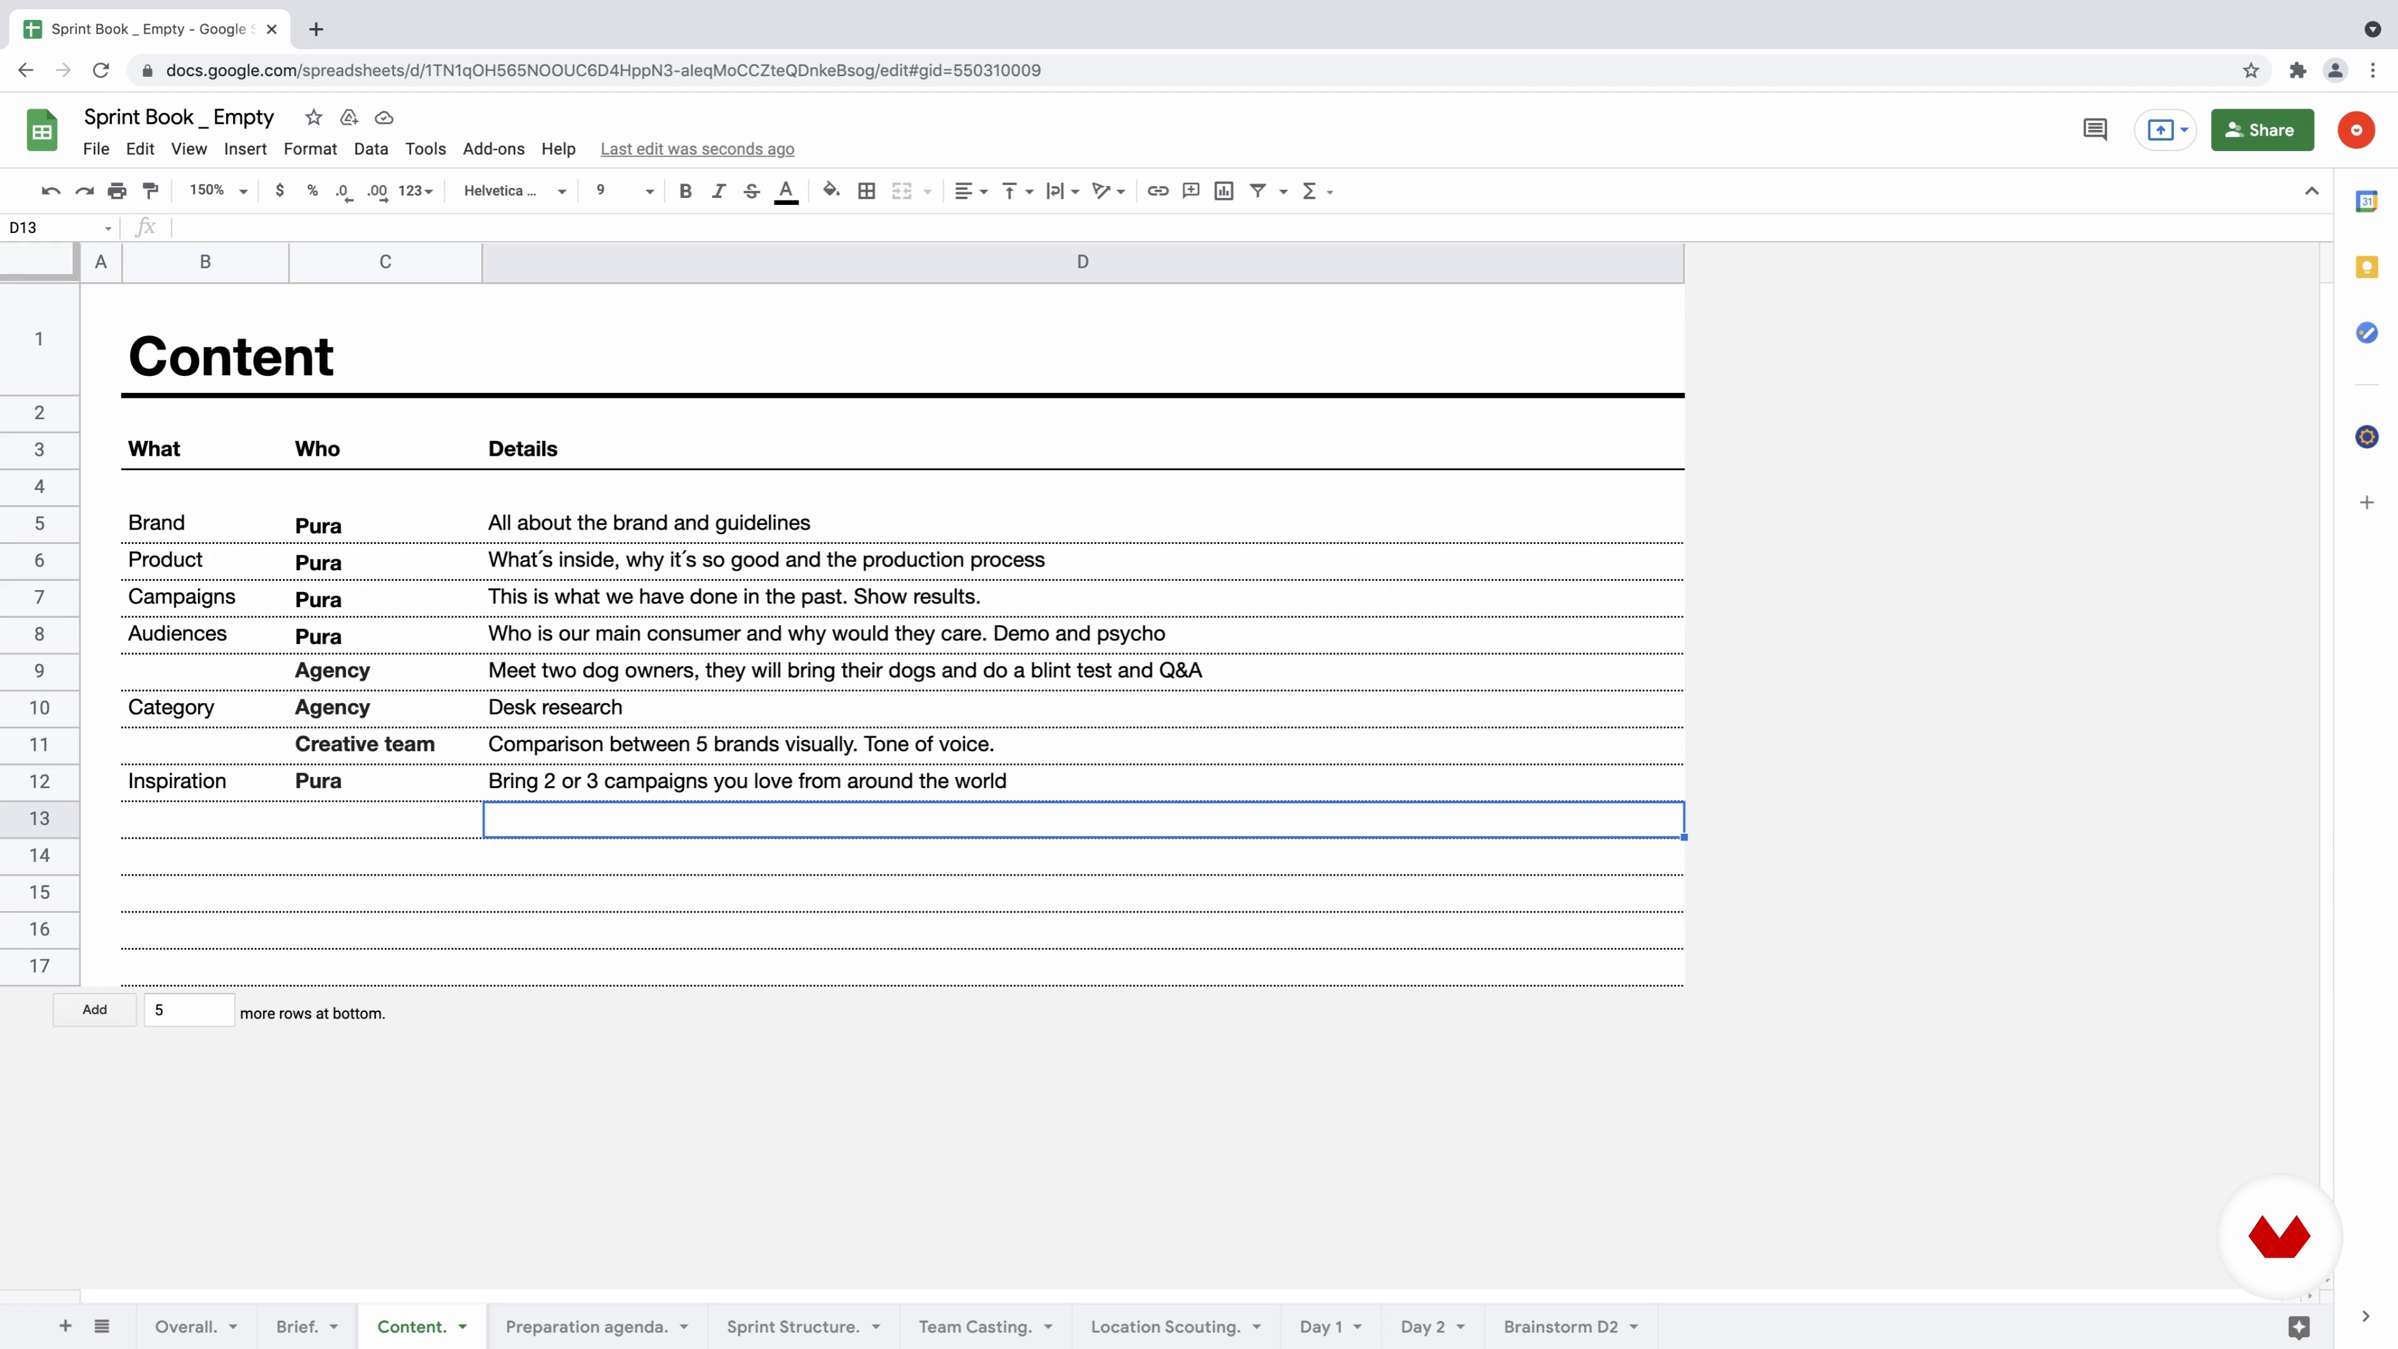
Task: Click the Redo icon in toolbar
Action: 84,191
